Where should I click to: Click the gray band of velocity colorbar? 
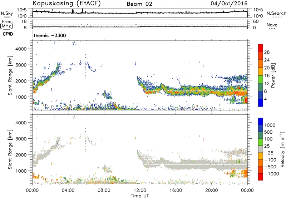pyautogui.click(x=261, y=149)
